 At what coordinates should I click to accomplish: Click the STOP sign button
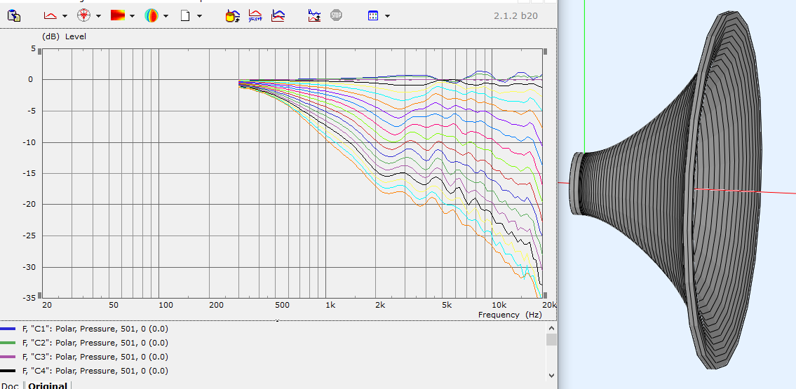point(336,15)
